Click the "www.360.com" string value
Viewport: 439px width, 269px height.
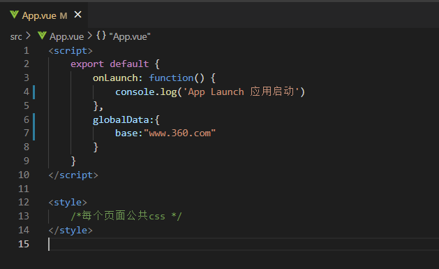pyautogui.click(x=179, y=133)
